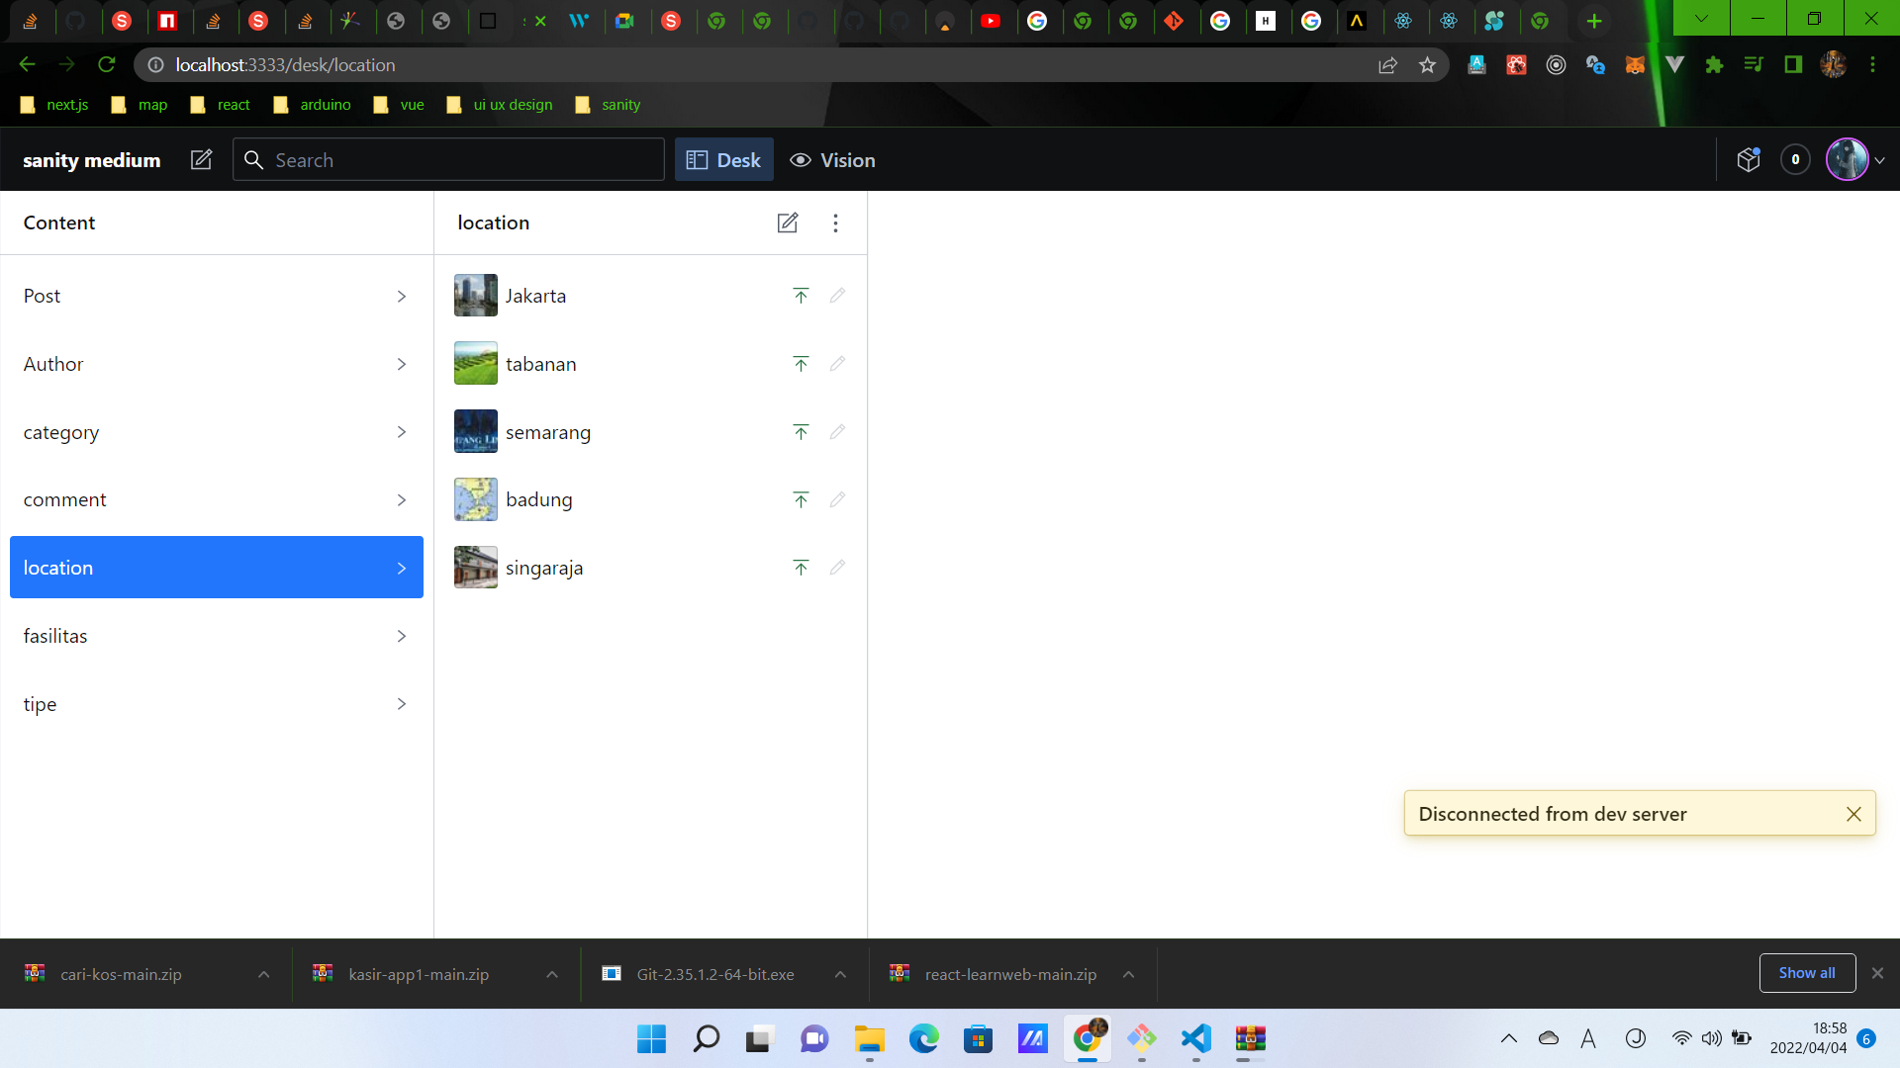Click edit pencil icon for tabanan
The width and height of the screenshot is (1900, 1068).
click(x=837, y=364)
